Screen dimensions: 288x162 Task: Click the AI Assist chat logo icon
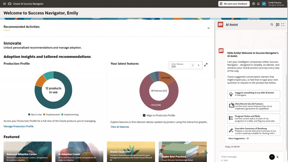[220, 25]
